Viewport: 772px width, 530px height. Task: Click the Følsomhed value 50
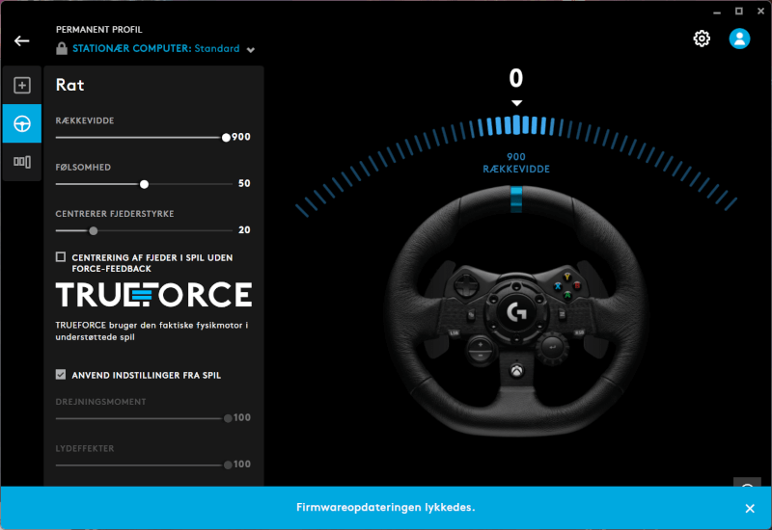click(x=244, y=183)
